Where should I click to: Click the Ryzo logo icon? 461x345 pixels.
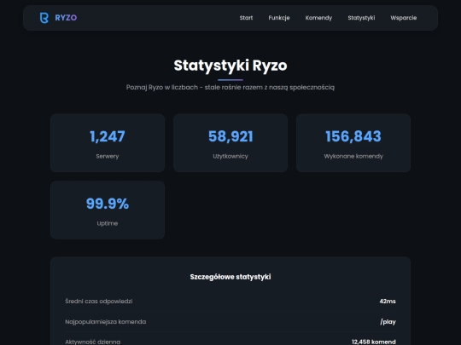[44, 18]
